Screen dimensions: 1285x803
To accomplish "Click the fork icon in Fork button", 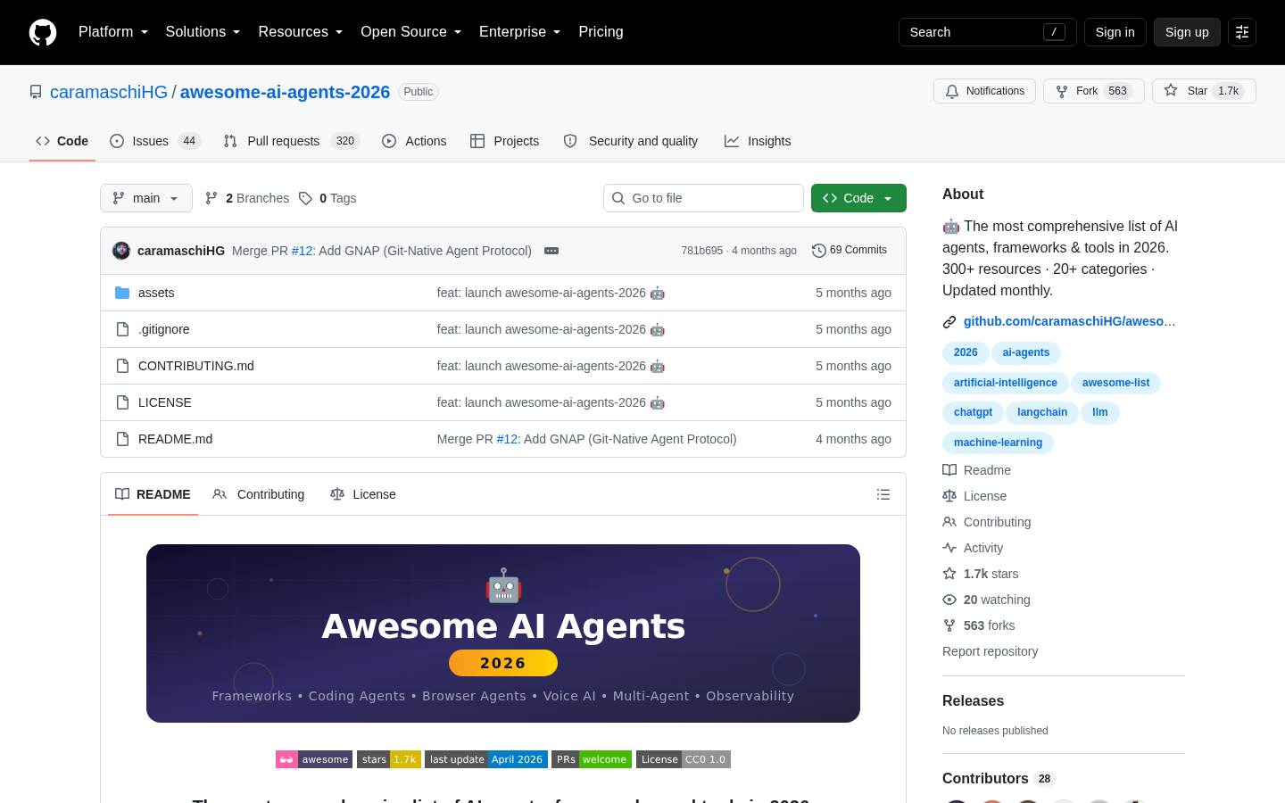I will point(1062,91).
